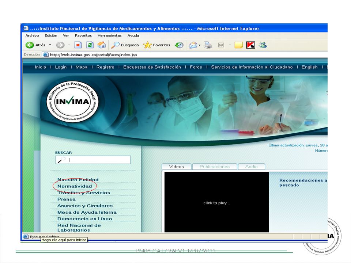Open the Messenger people icon

tap(263, 45)
